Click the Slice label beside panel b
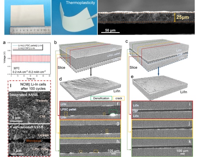The width and height of the screenshot is (205, 157). (x=61, y=68)
